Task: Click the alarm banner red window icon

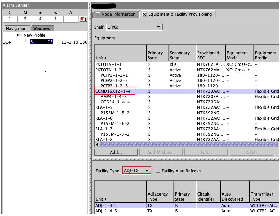Action: [x=83, y=19]
